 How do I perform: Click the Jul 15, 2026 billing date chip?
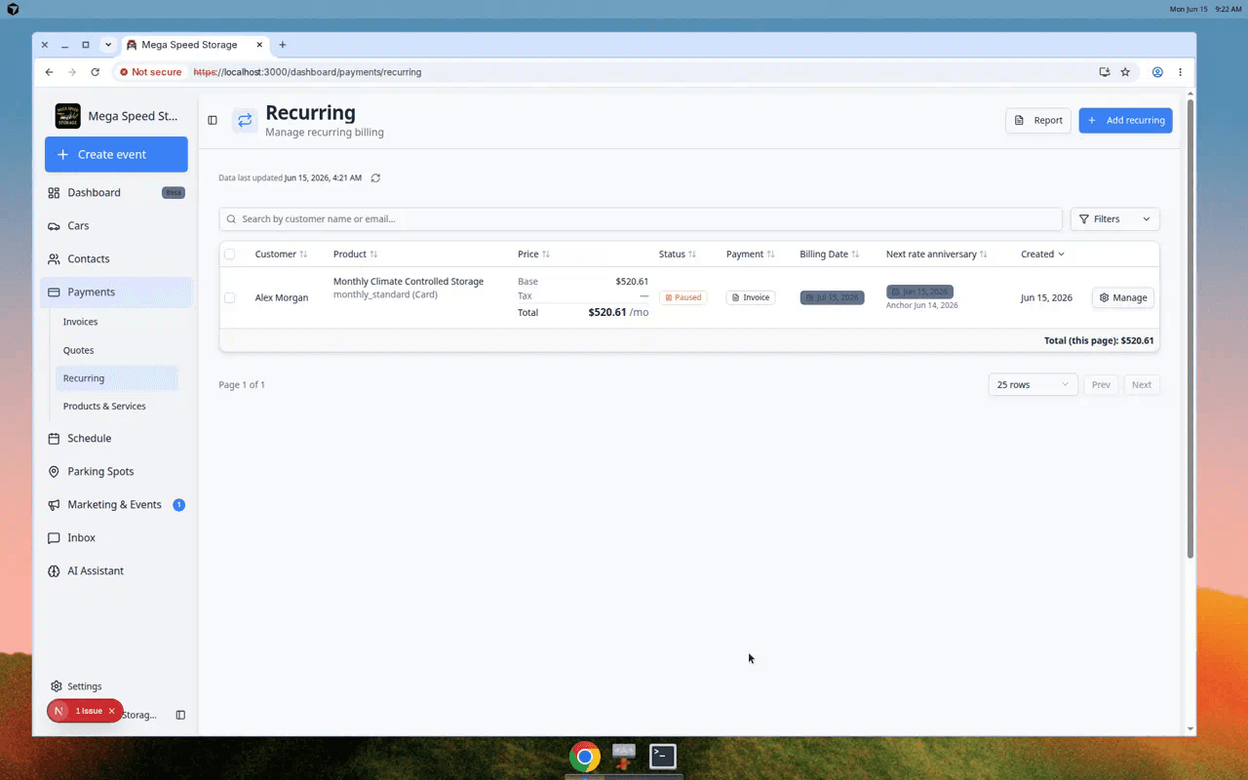click(832, 297)
